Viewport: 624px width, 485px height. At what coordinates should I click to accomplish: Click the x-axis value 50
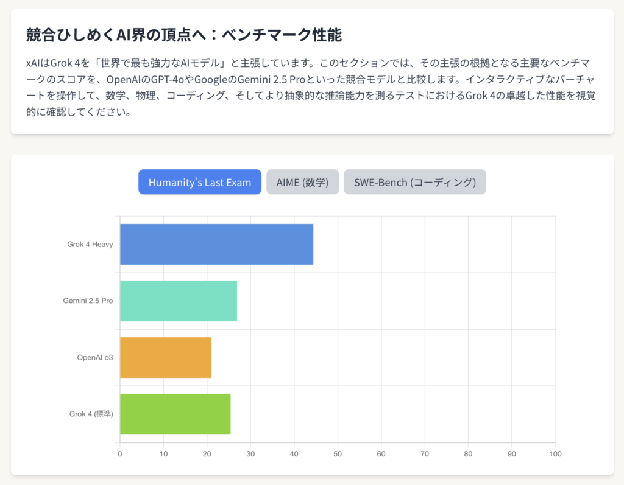tap(338, 454)
